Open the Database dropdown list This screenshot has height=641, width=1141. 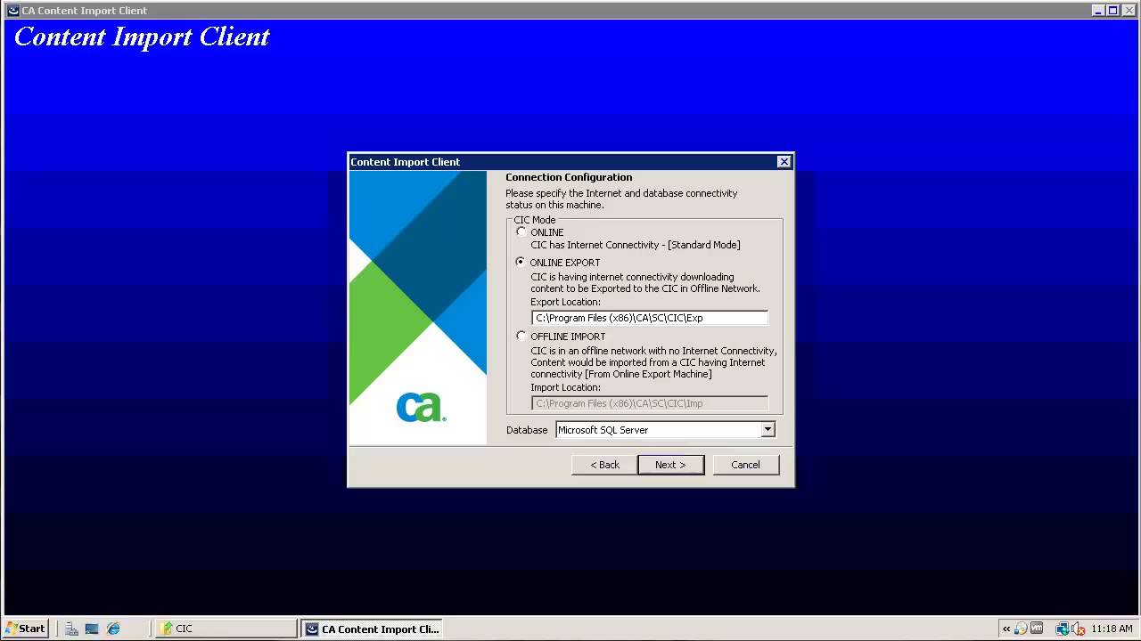tap(768, 430)
